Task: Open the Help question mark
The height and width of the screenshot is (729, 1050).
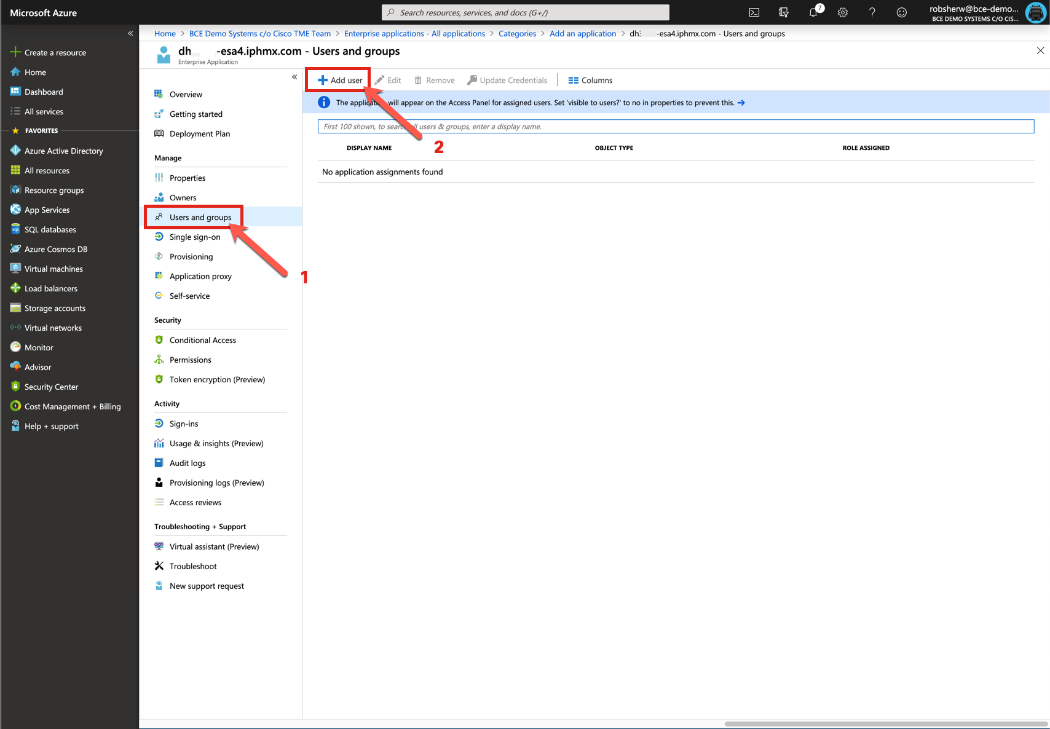Action: pyautogui.click(x=872, y=12)
